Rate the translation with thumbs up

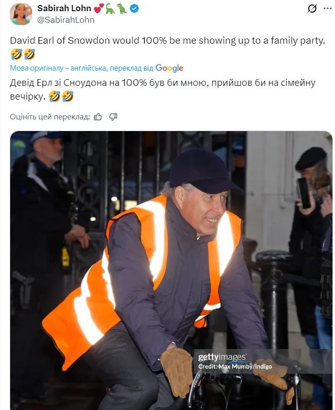(98, 117)
